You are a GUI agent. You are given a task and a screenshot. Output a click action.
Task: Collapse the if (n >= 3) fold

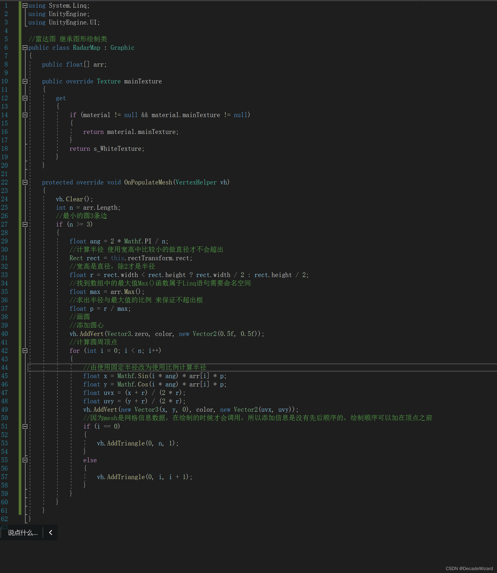pyautogui.click(x=25, y=224)
